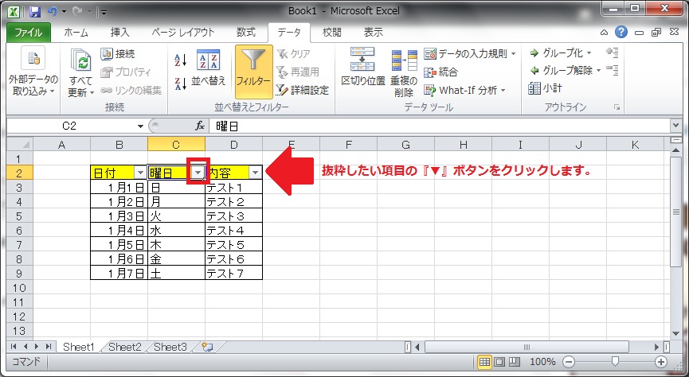Switch to the 表示 (View) tab
This screenshot has height=377, width=689.
point(373,33)
